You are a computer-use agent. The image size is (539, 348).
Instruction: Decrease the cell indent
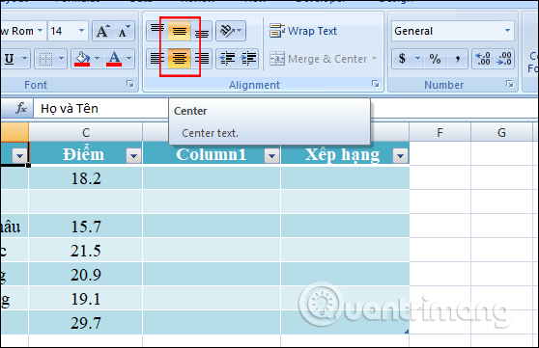227,59
